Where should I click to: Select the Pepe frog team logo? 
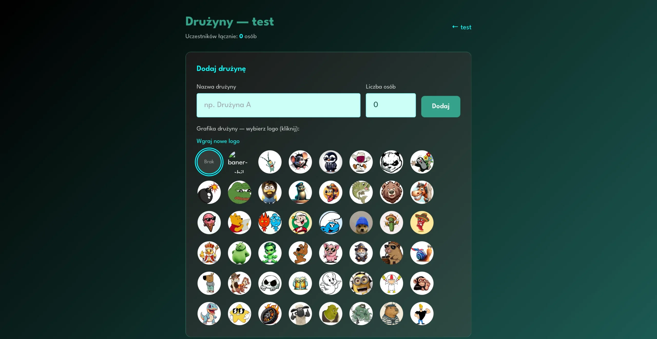point(239,192)
